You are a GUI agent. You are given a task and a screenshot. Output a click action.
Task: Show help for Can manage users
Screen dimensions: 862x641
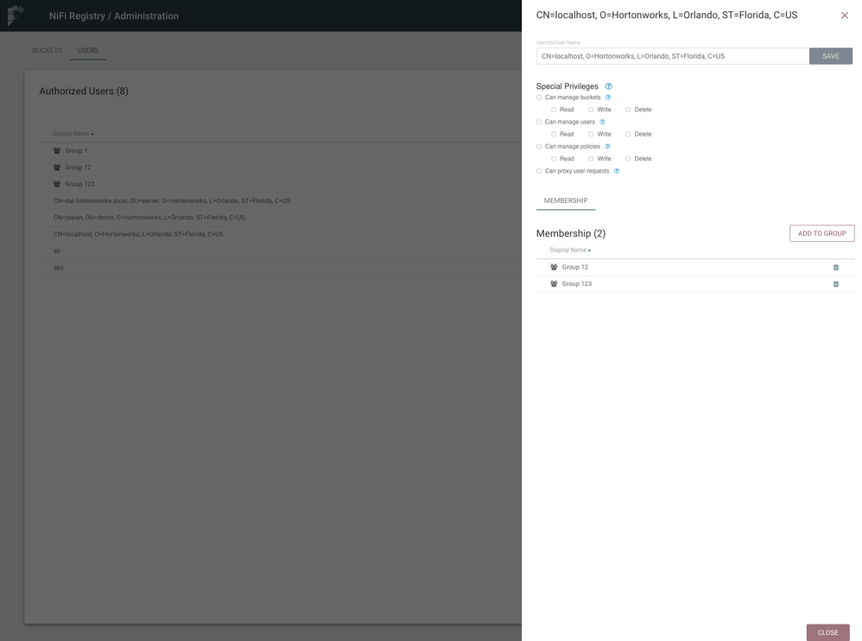(602, 122)
